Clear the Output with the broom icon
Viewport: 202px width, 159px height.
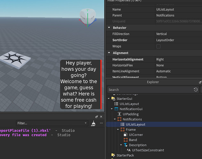pyautogui.click(x=93, y=123)
